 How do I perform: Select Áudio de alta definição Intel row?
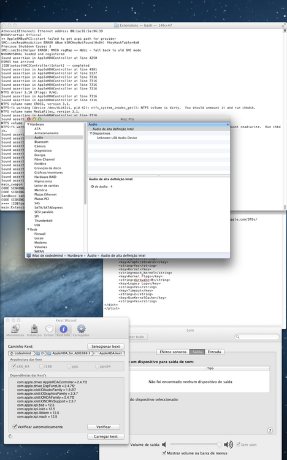[159, 129]
